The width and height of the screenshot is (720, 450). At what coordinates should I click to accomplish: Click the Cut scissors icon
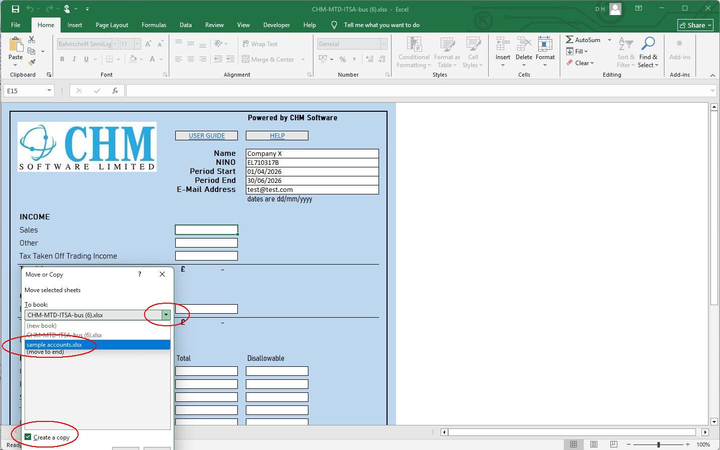32,40
